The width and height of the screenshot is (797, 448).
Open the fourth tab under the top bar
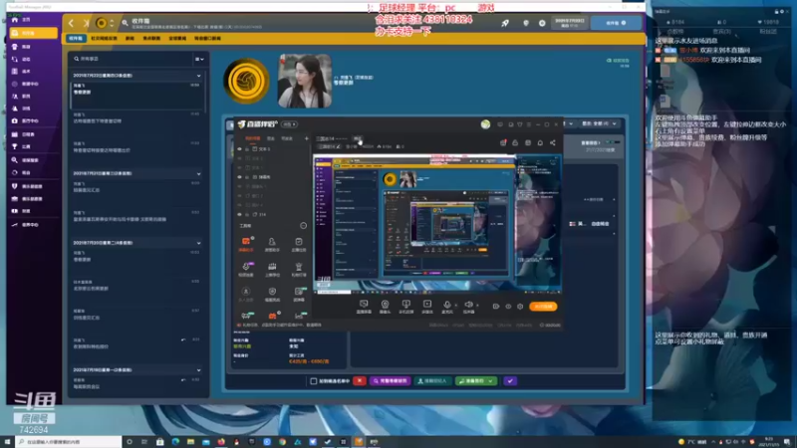pyautogui.click(x=151, y=38)
